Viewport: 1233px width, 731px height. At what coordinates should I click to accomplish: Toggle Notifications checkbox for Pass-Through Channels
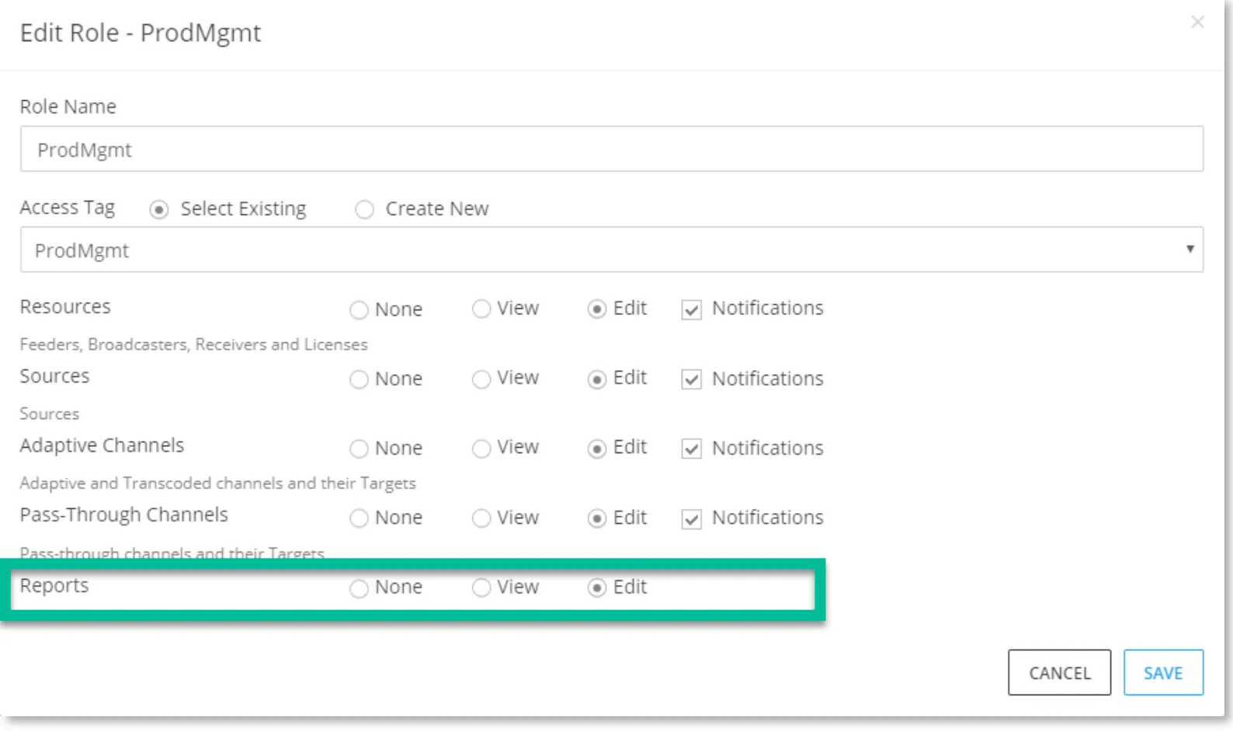691,519
